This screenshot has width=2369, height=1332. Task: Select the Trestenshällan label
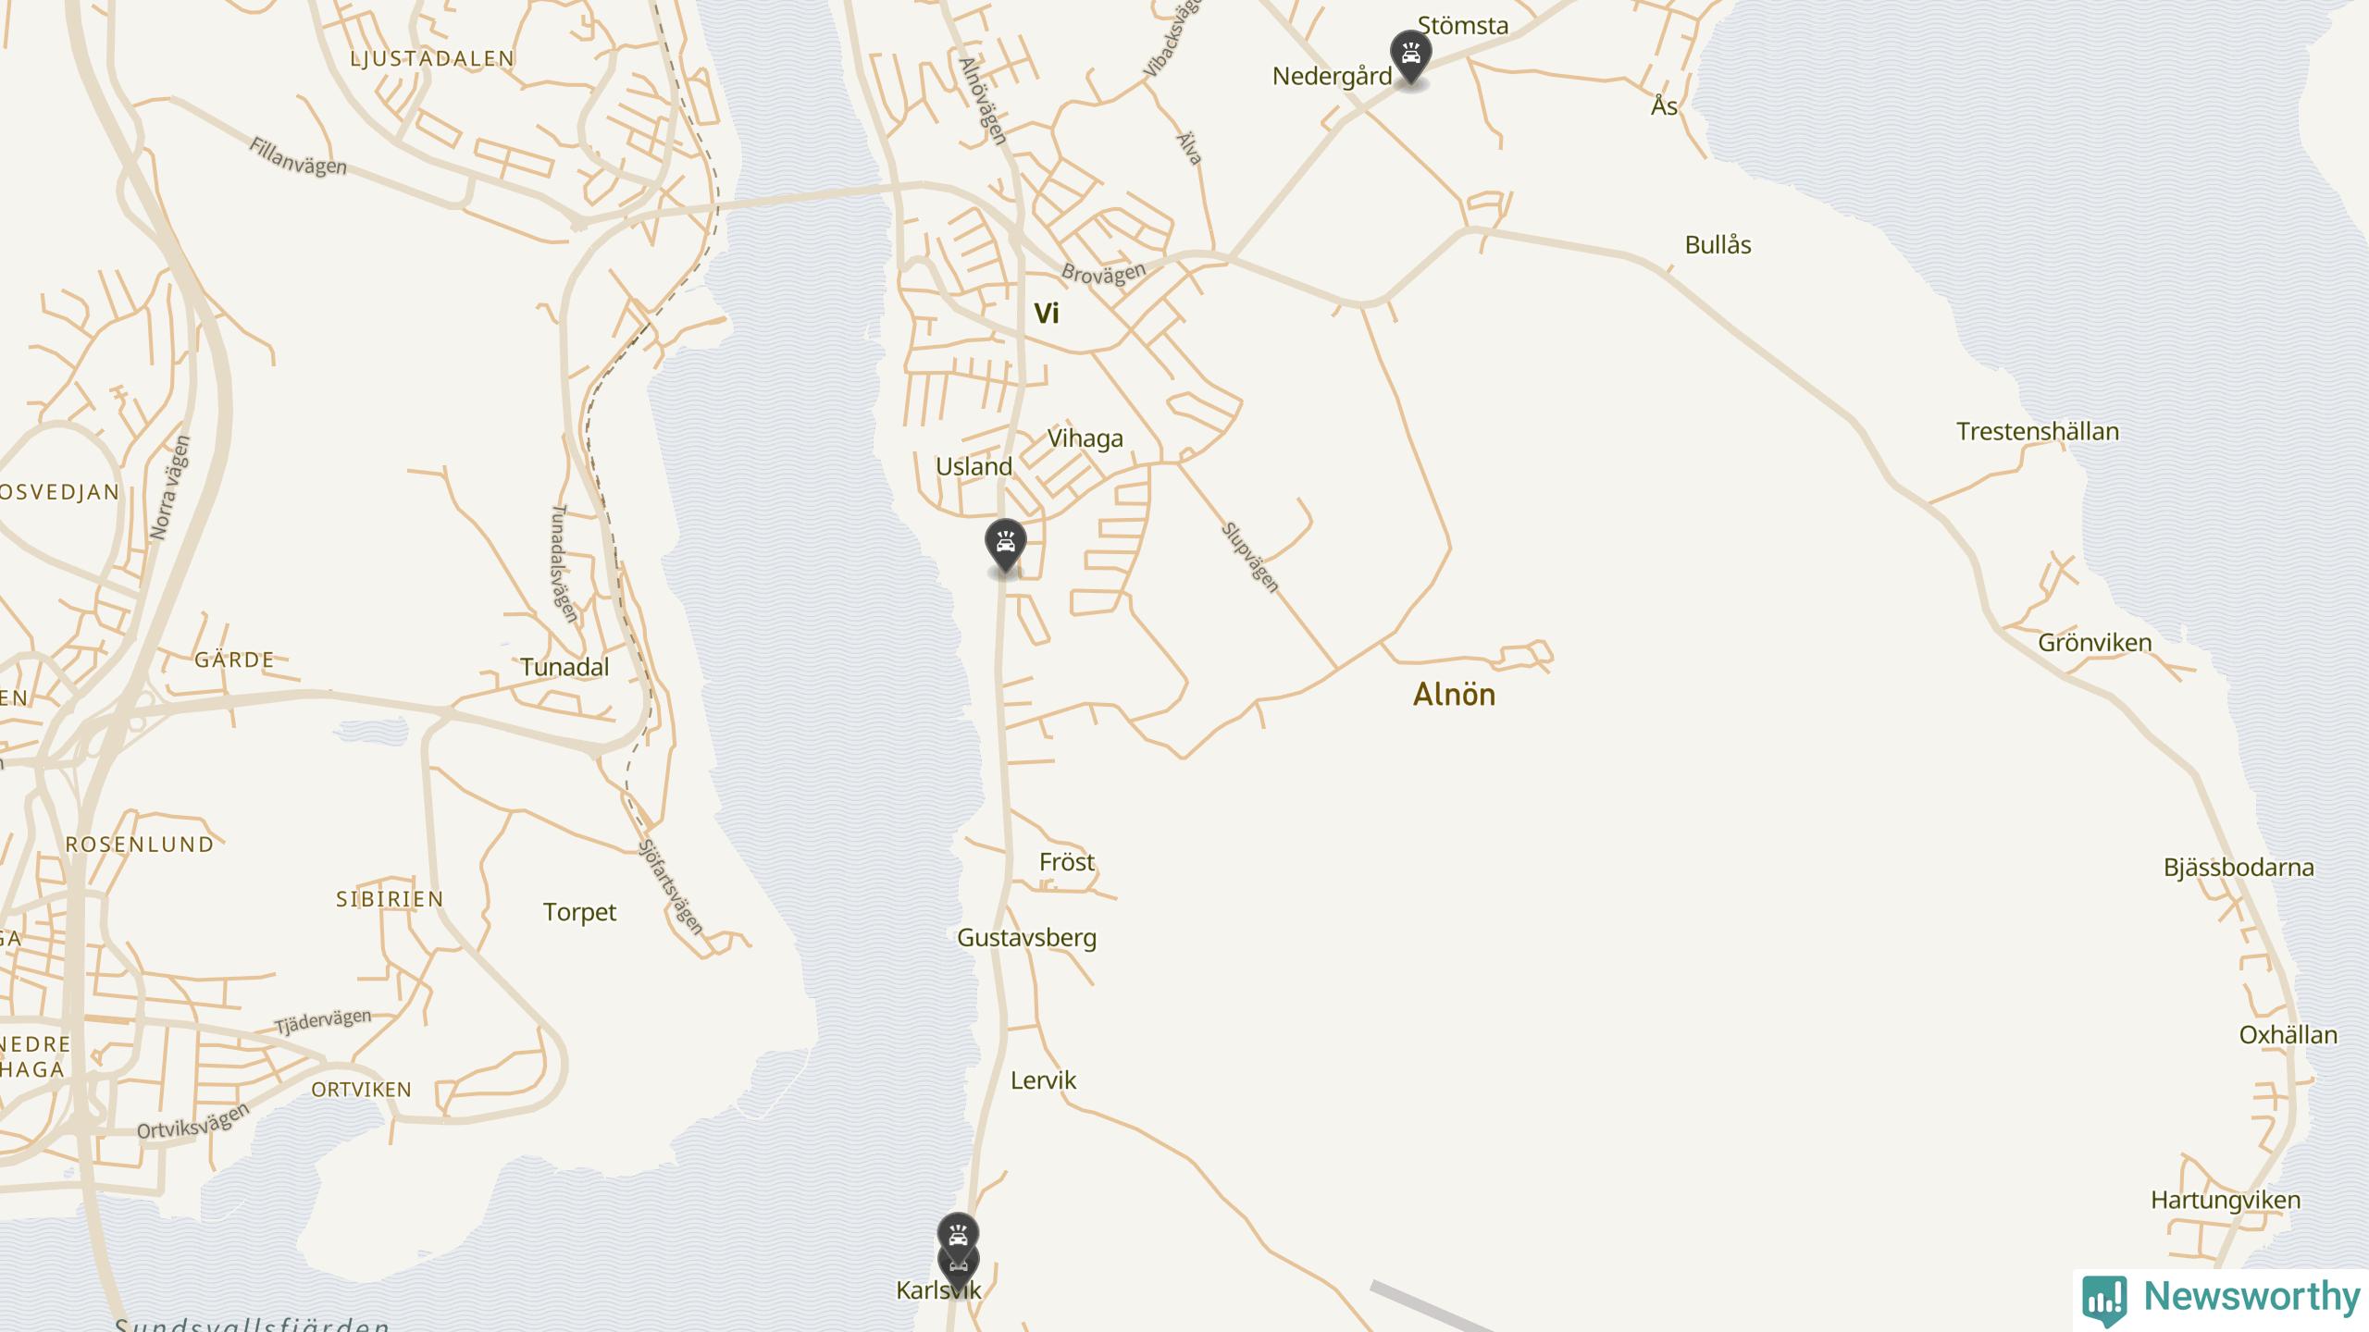(2038, 431)
